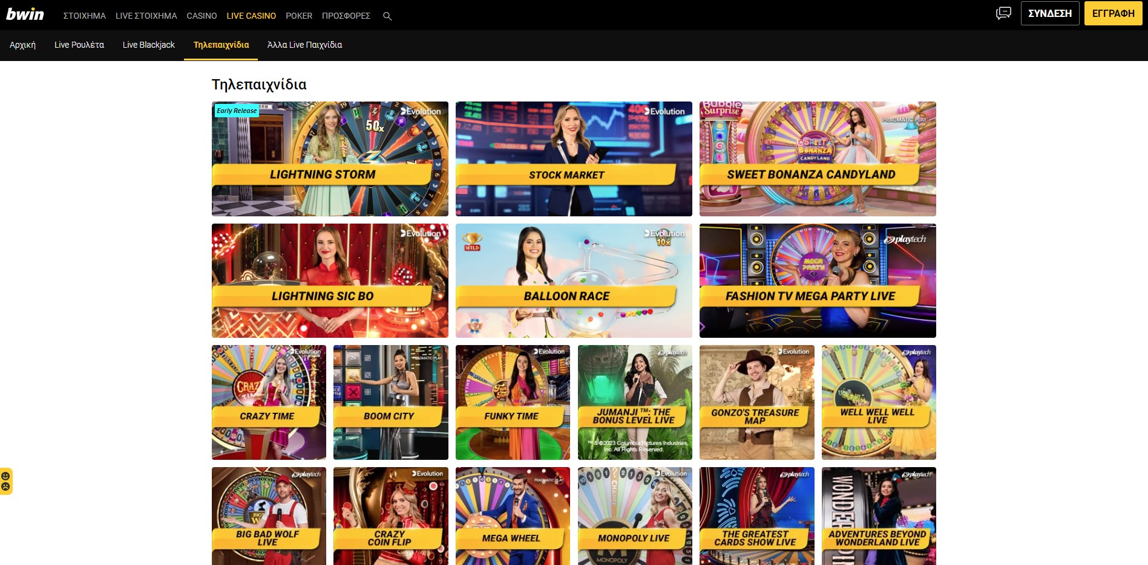Image resolution: width=1148 pixels, height=565 pixels.
Task: Switch to the CASINO menu item
Action: pyautogui.click(x=202, y=16)
